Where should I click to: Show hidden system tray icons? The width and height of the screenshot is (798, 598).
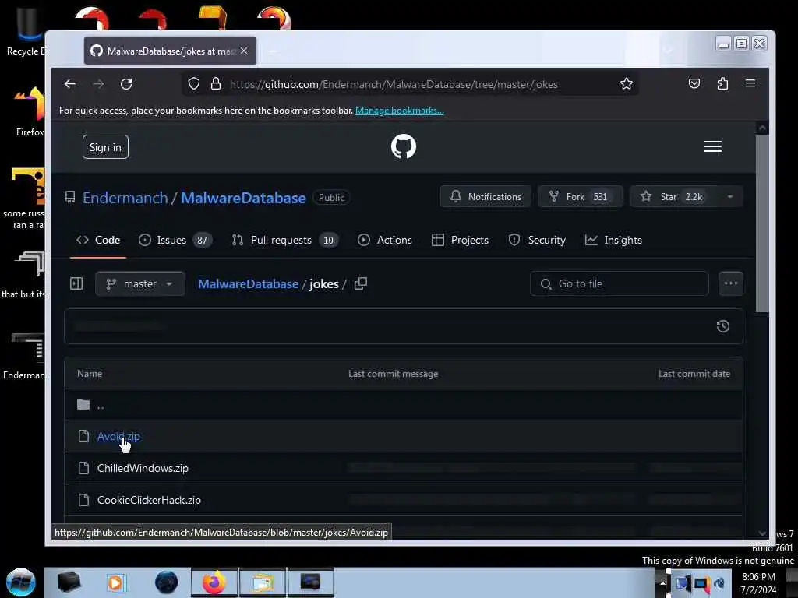coord(662,582)
